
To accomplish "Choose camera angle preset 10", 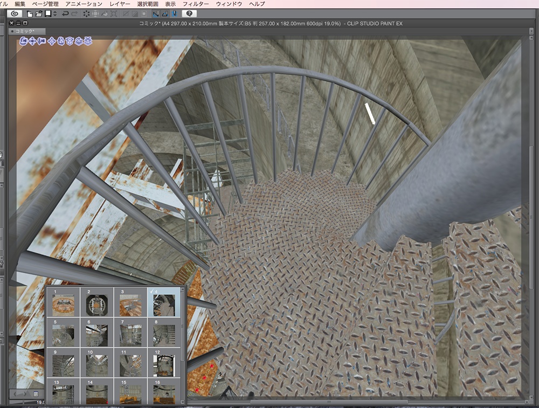I will pos(97,363).
